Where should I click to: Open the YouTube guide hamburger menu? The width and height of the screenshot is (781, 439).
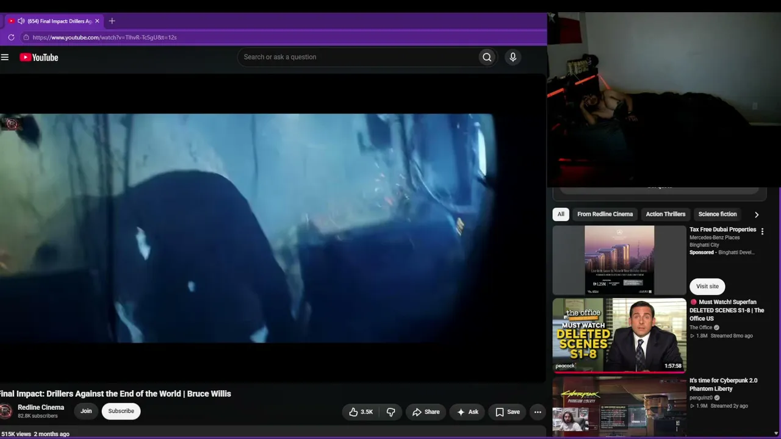[5, 57]
